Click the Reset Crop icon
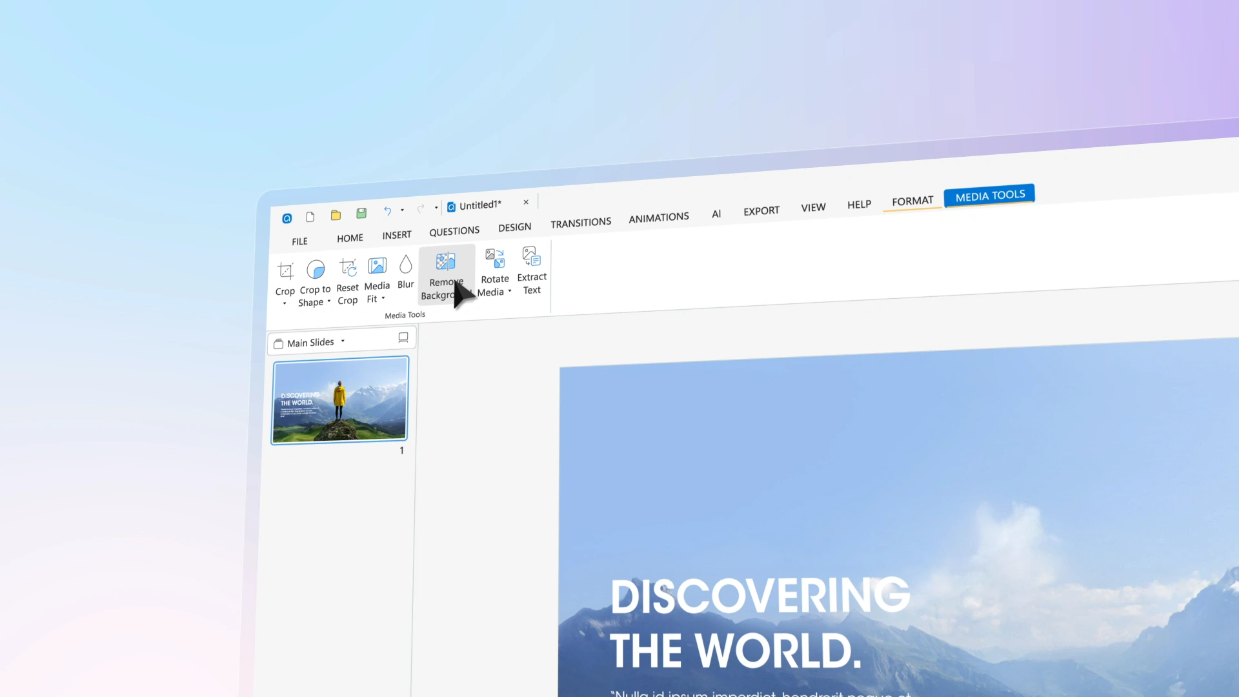 pos(348,267)
